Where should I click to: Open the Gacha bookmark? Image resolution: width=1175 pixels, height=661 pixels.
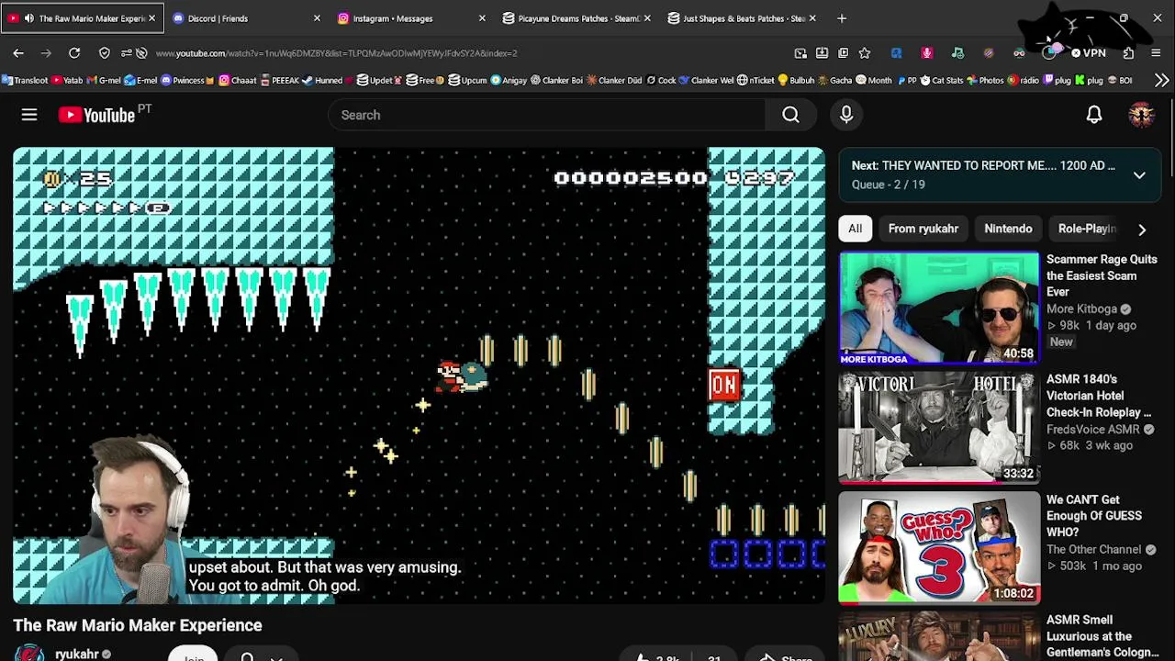click(834, 81)
